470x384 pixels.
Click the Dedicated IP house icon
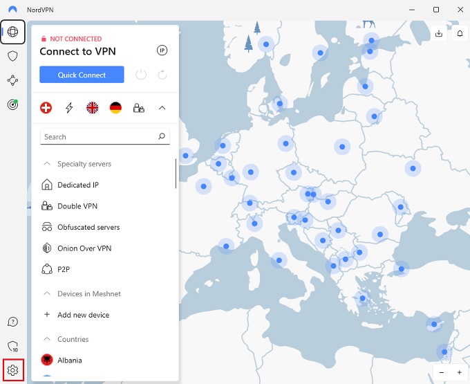pos(47,185)
